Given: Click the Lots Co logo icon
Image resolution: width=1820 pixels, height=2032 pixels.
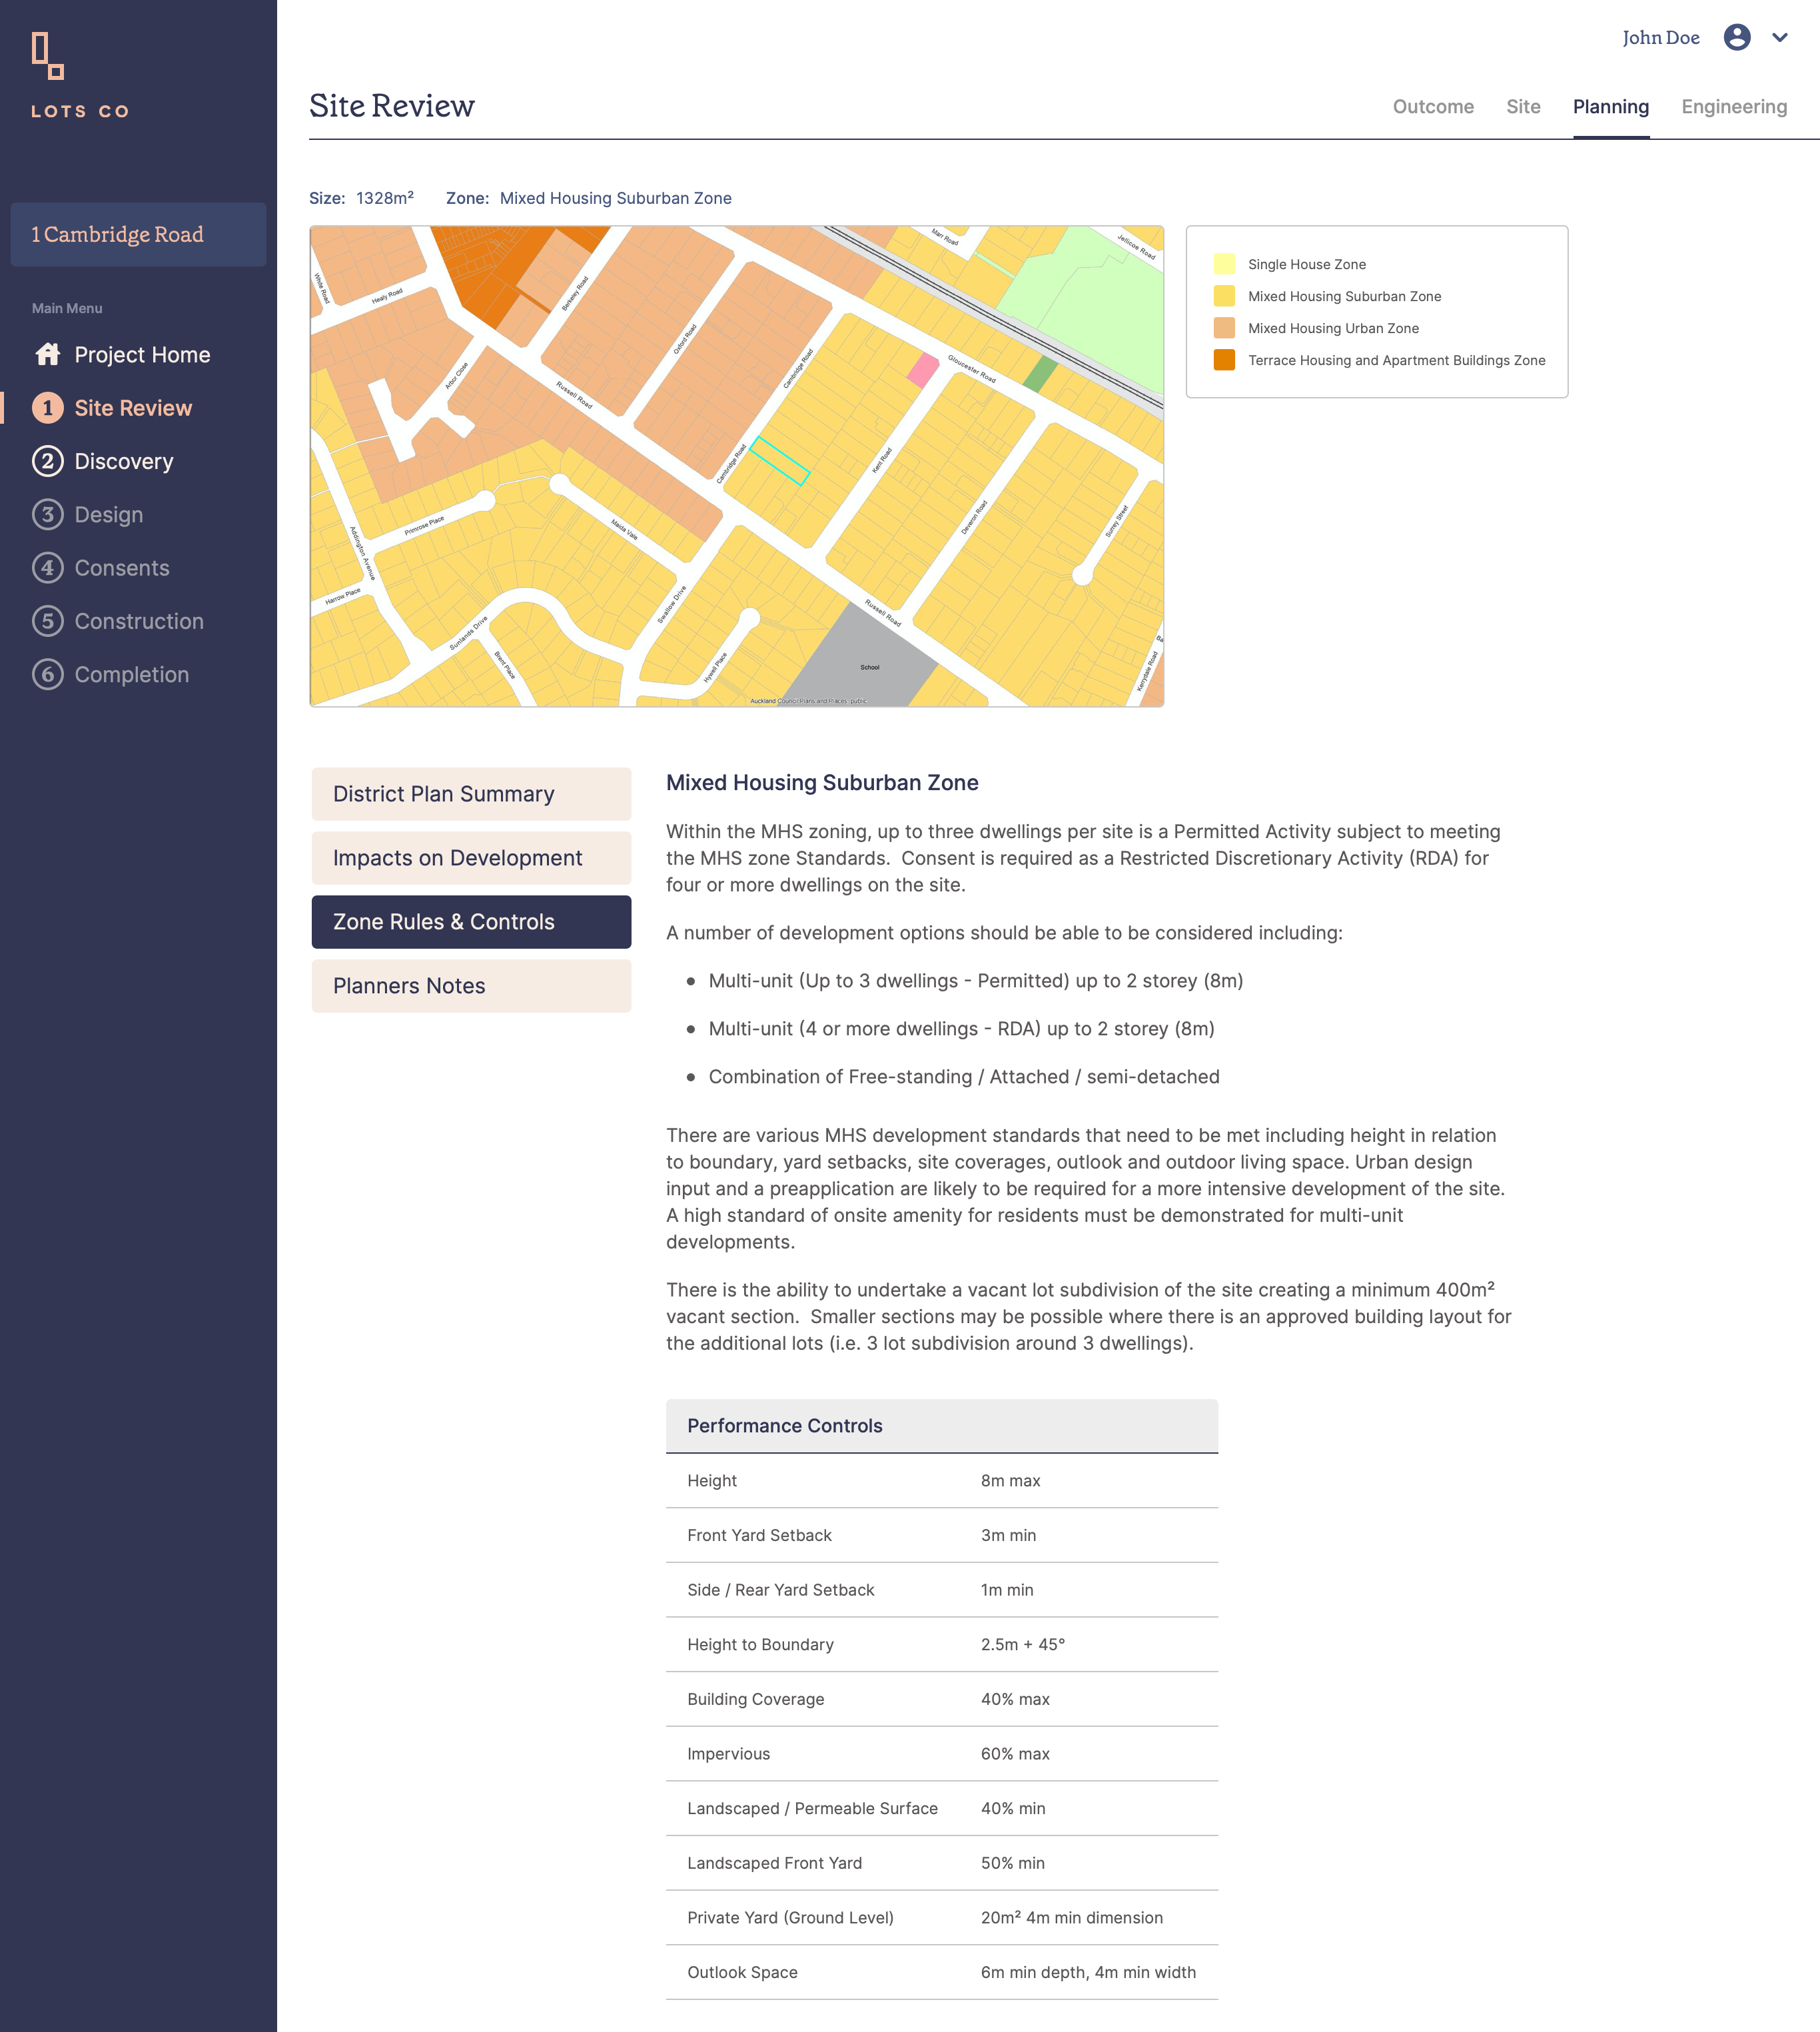Looking at the screenshot, I should coord(47,55).
